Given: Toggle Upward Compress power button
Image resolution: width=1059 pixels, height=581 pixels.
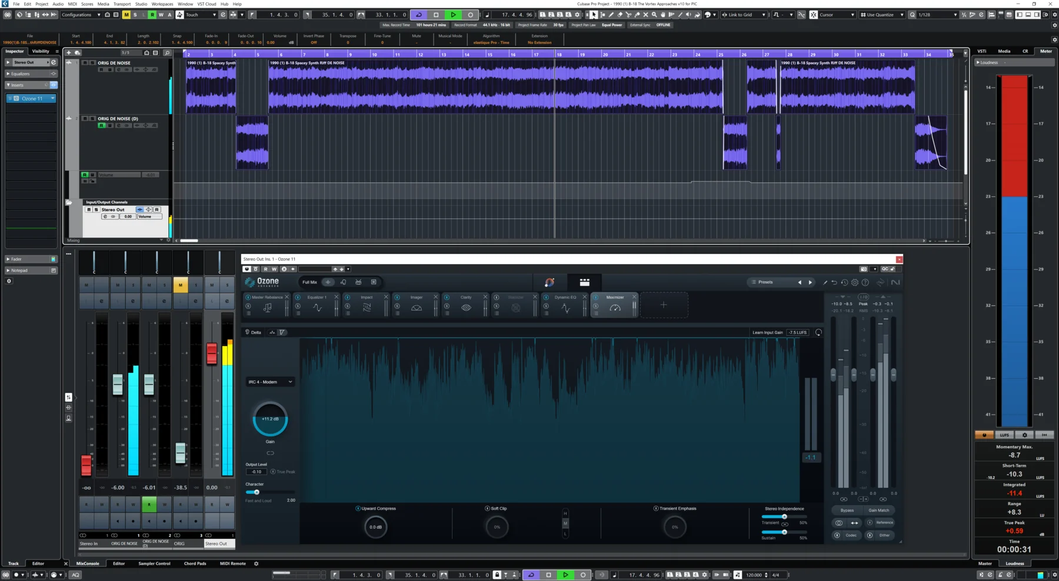Looking at the screenshot, I should click(358, 509).
